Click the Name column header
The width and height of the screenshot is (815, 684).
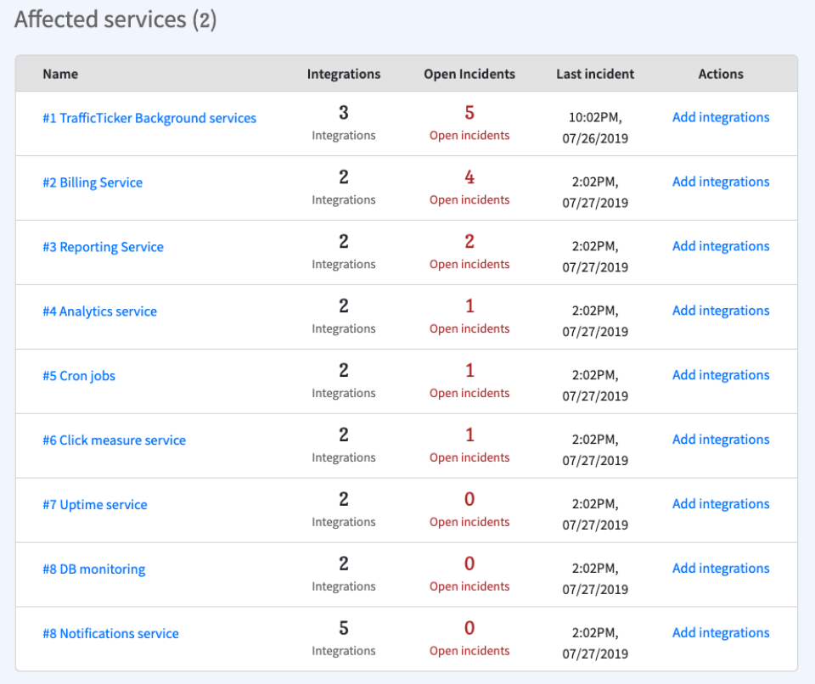(60, 74)
